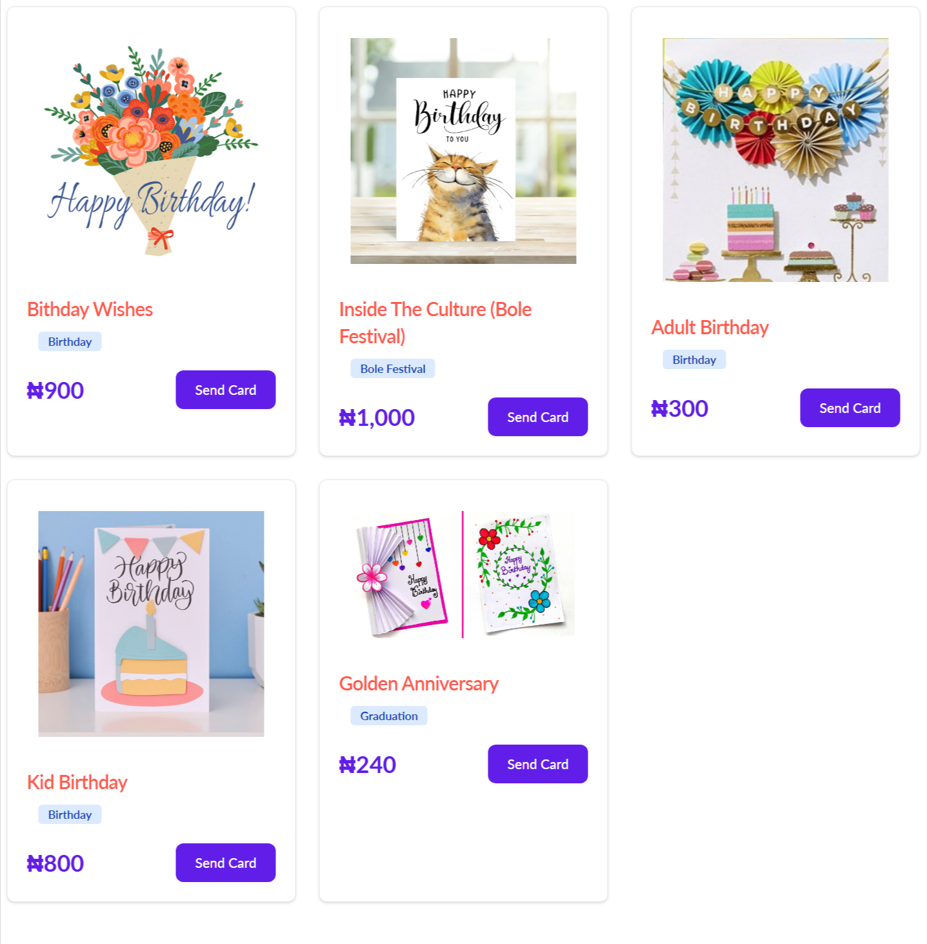Open the Golden Anniversary title link
Screen dimensions: 927x944
(x=419, y=684)
